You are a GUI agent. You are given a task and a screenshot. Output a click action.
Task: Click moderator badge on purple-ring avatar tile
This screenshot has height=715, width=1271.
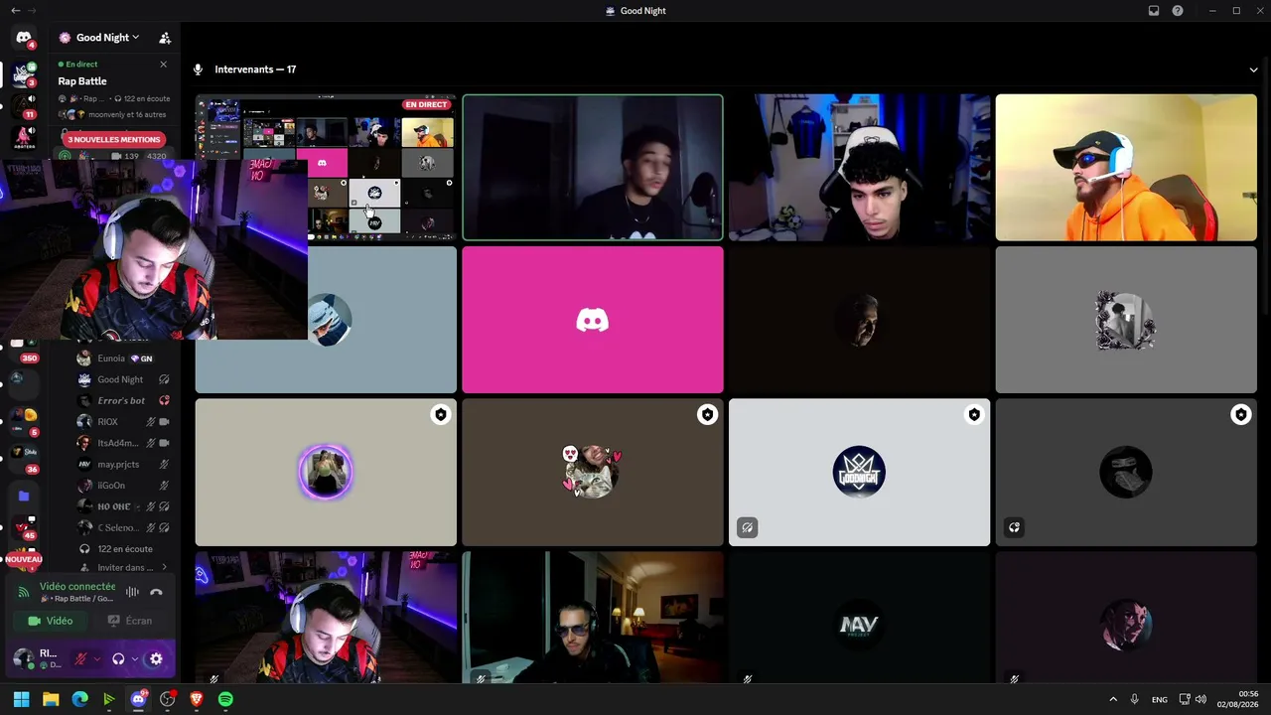(x=440, y=415)
